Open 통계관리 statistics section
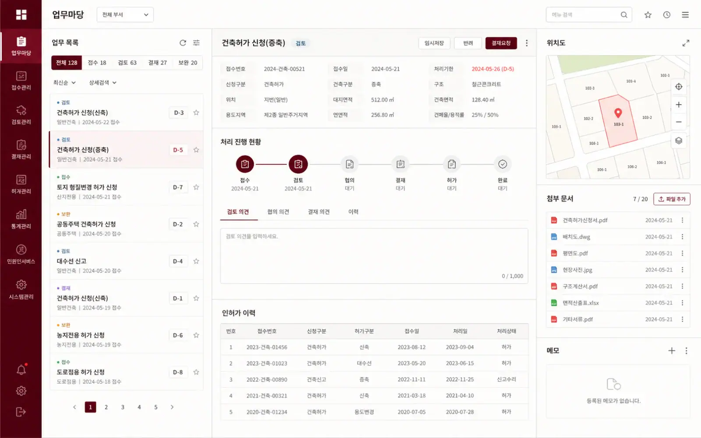Screen dimensions: 701x438 [x=21, y=219]
